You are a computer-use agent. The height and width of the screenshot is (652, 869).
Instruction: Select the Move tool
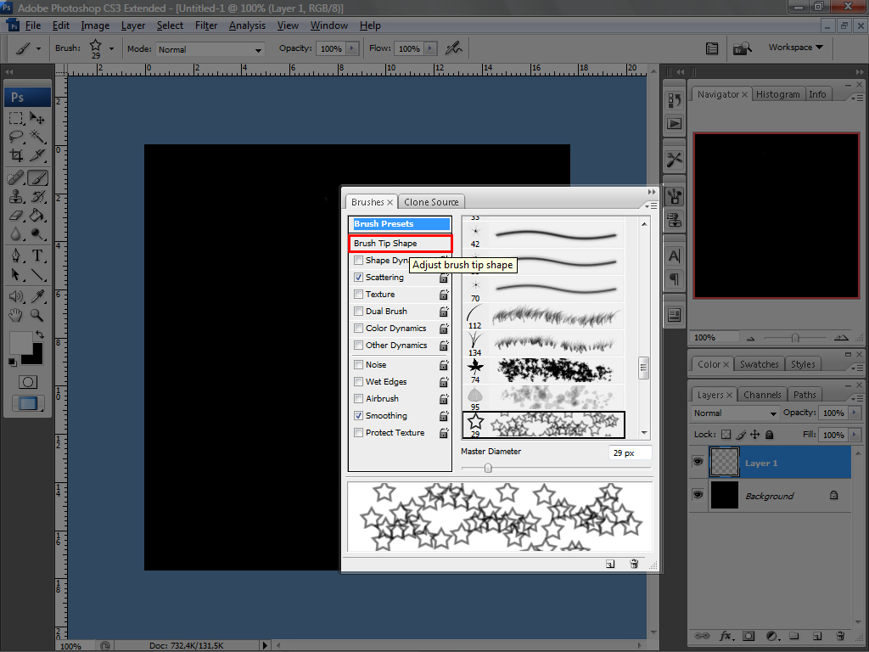[x=37, y=117]
